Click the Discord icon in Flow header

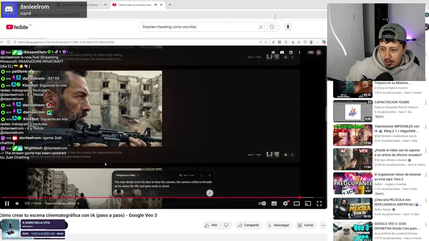(282, 53)
